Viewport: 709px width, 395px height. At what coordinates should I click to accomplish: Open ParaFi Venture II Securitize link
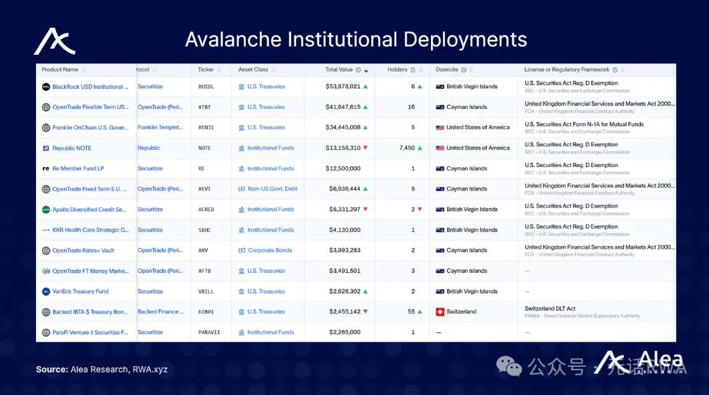tap(90, 333)
